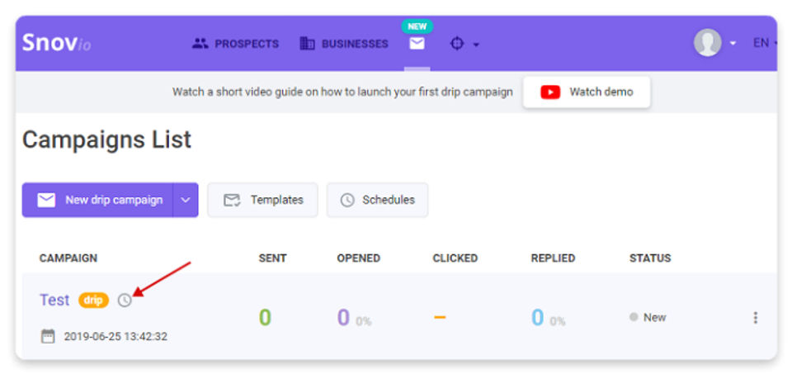Click the clock schedule icon beside Test
Image resolution: width=792 pixels, height=374 pixels.
(125, 301)
